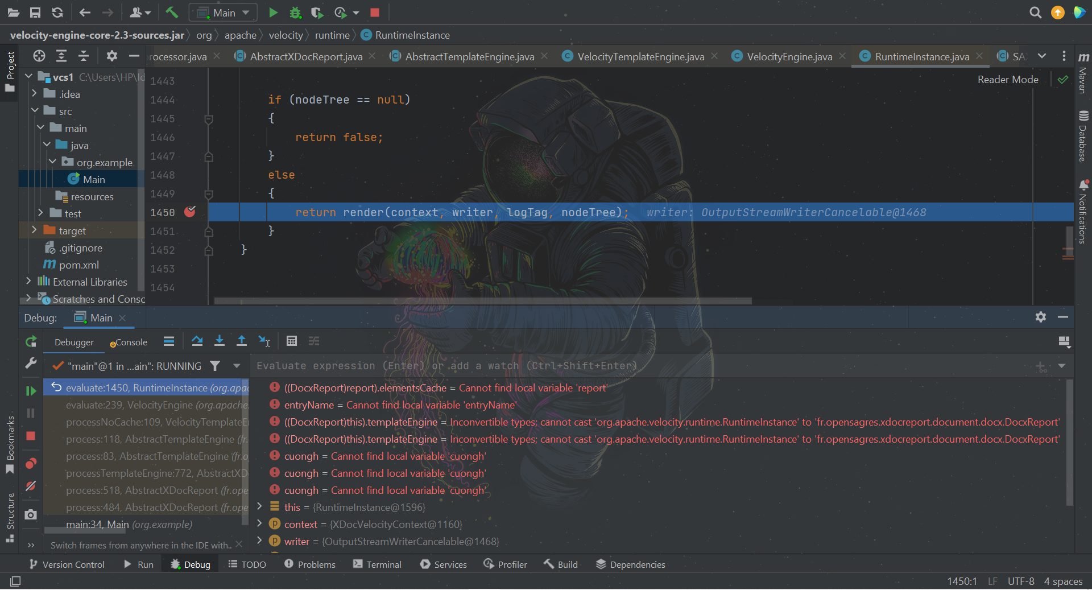Rerun Main from the debug side toolbar

[31, 341]
